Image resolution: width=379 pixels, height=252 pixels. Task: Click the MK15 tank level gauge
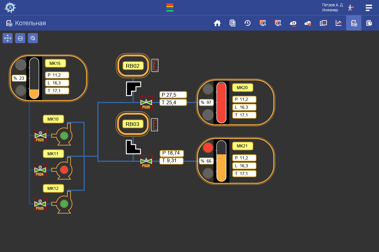[34, 78]
